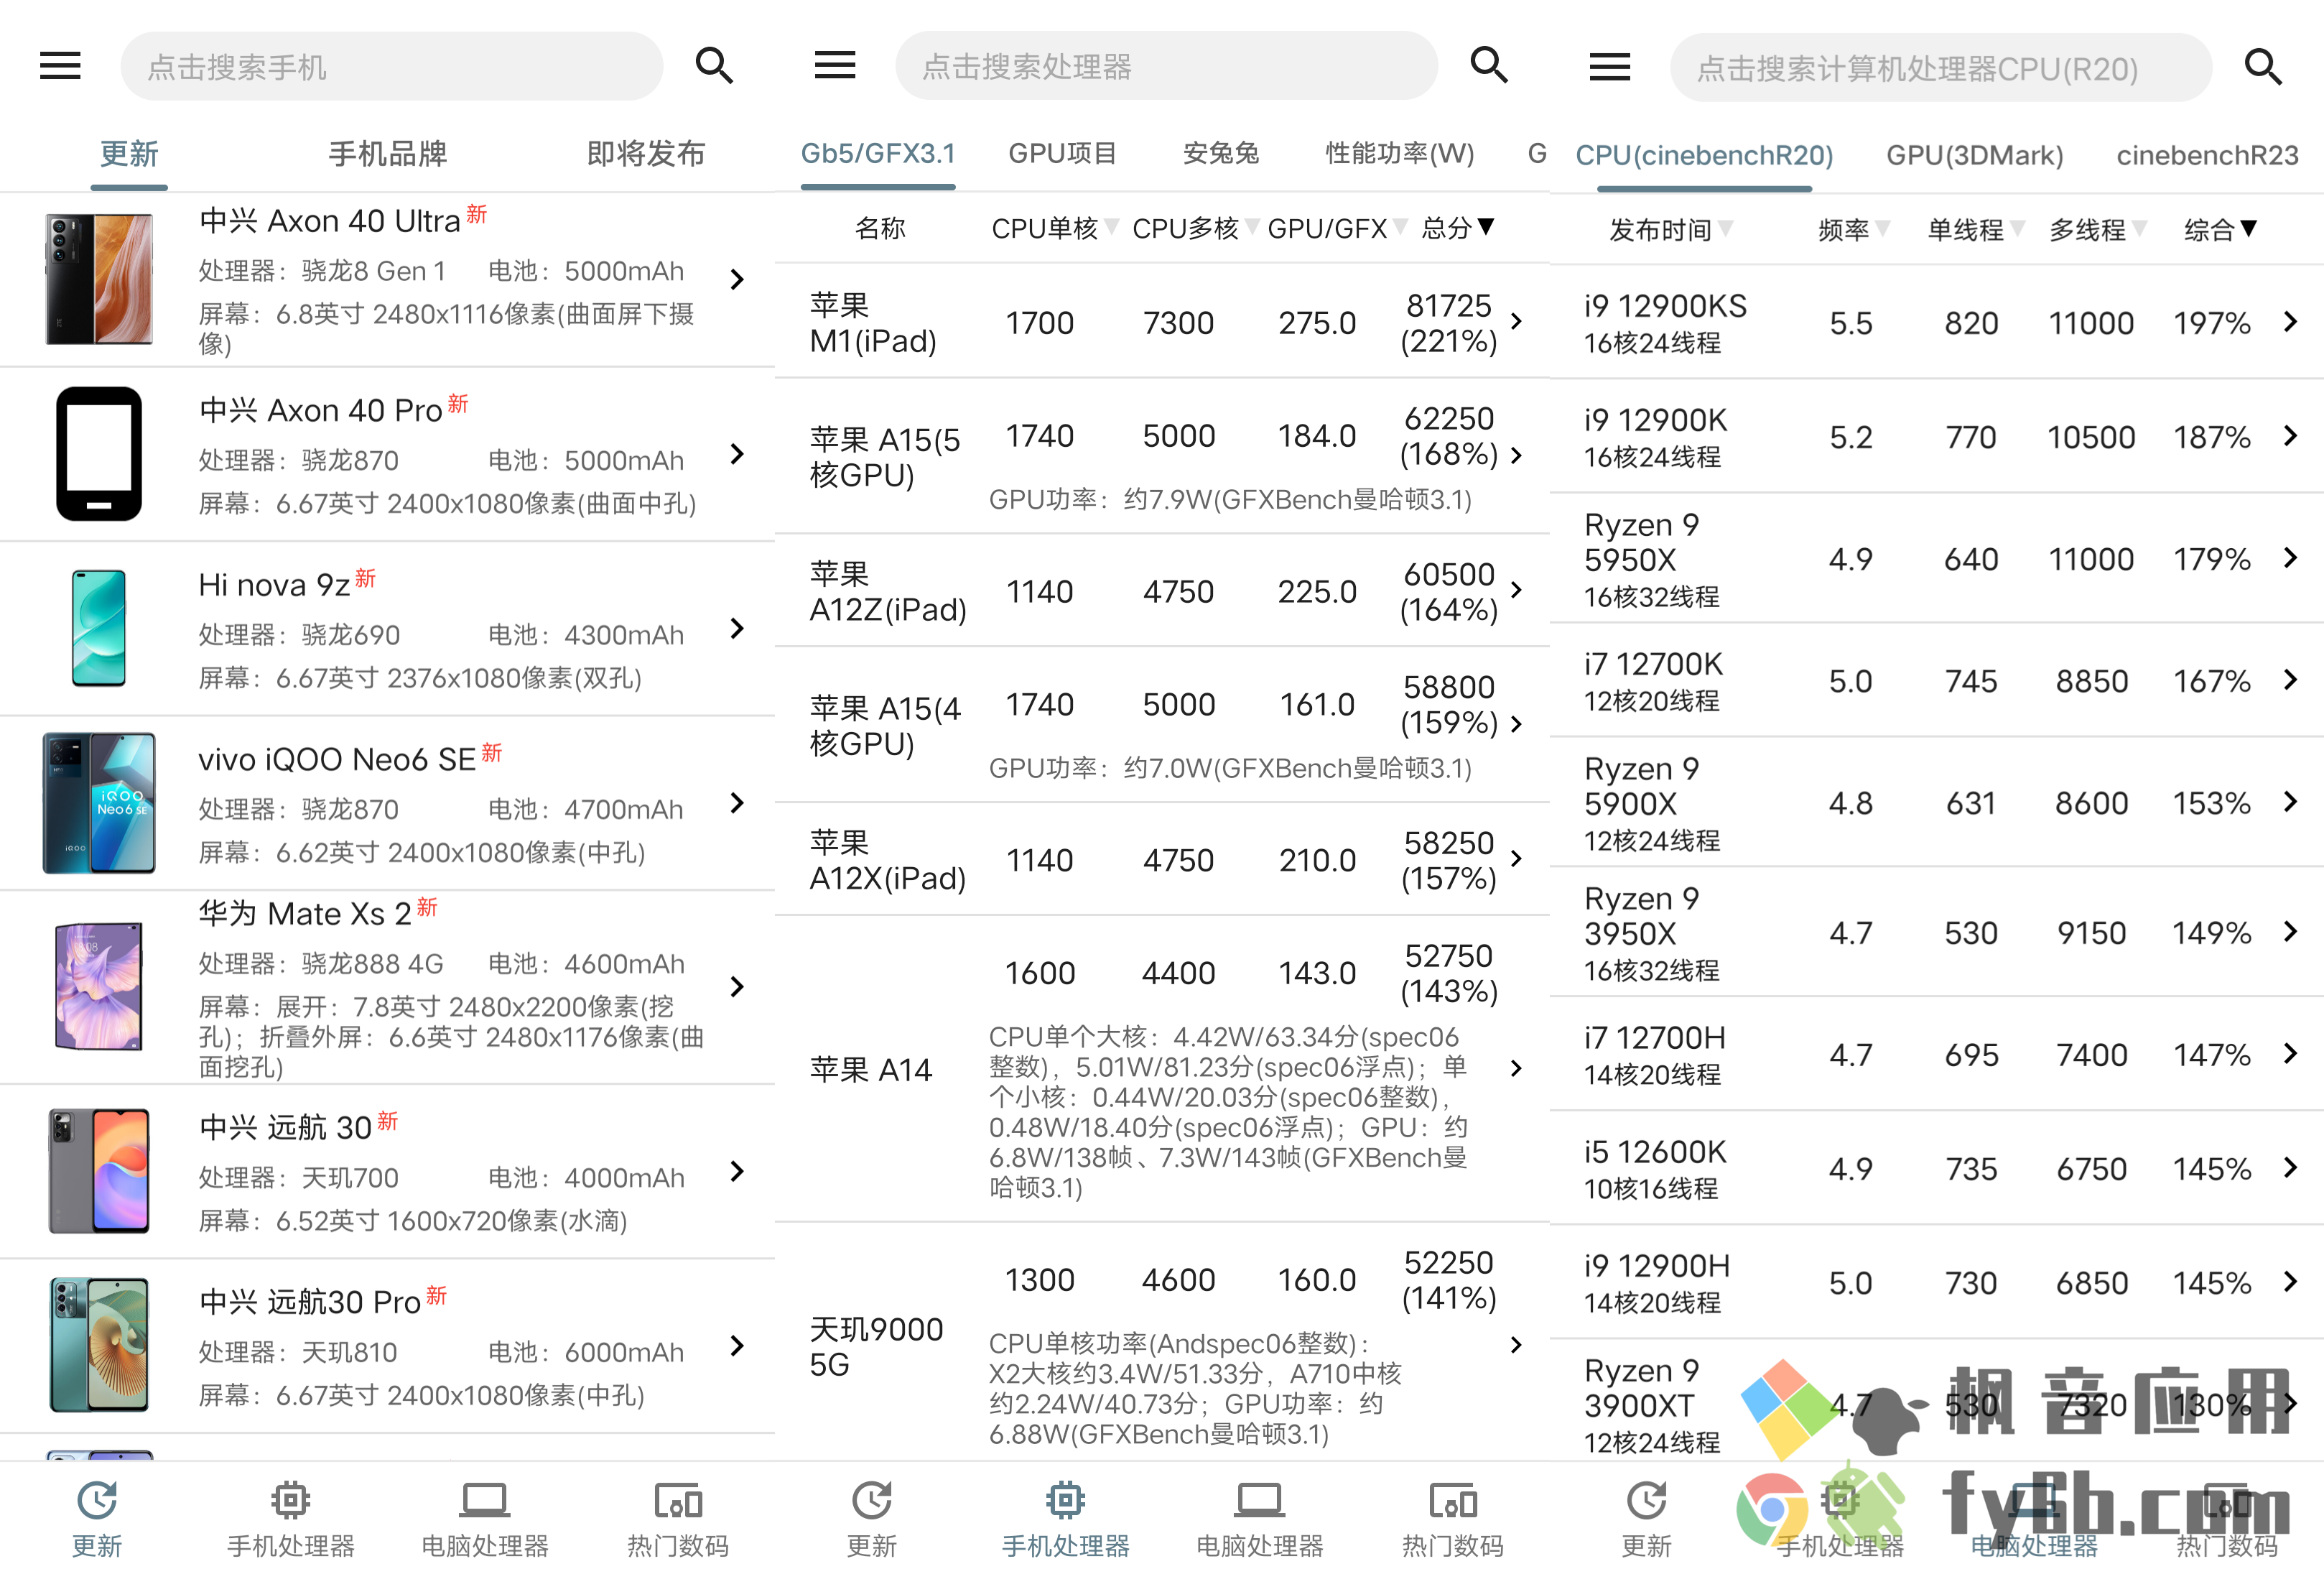Sort by the 多线程 column
This screenshot has height=1569, width=2324.
[x=2098, y=230]
